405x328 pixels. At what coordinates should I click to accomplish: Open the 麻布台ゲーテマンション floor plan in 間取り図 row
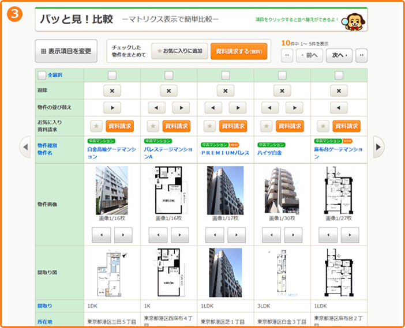pyautogui.click(x=339, y=273)
